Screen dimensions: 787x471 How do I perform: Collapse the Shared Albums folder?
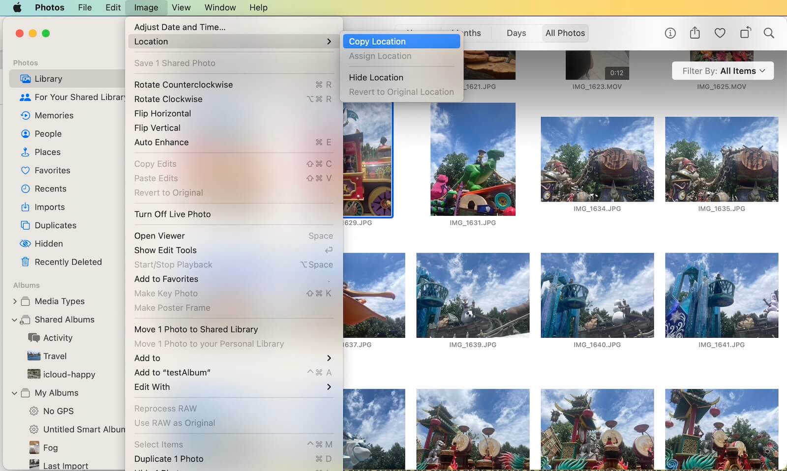(14, 320)
